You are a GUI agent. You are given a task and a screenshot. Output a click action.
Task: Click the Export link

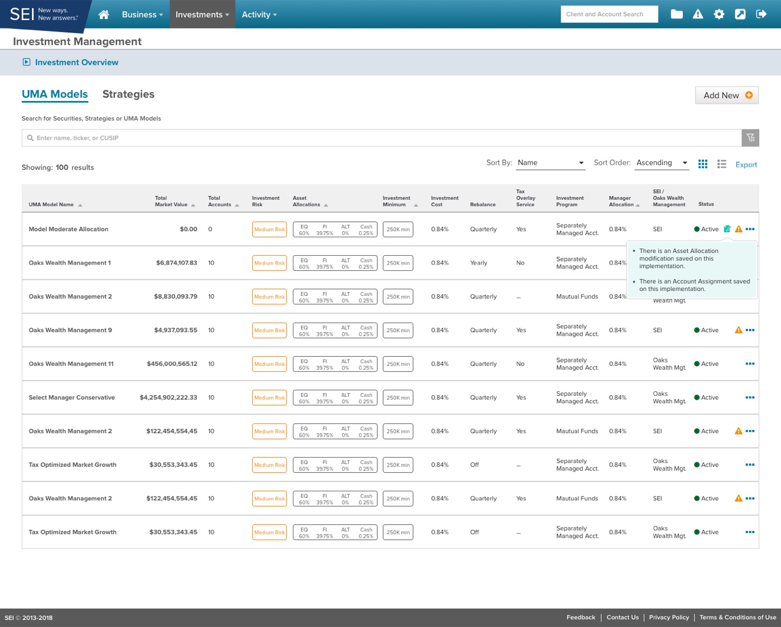coord(746,165)
